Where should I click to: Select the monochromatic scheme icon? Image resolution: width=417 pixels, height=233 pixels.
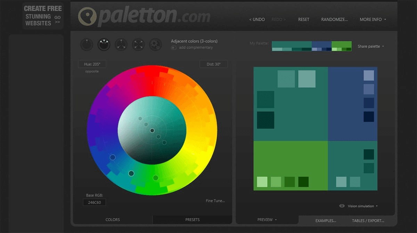pyautogui.click(x=87, y=45)
